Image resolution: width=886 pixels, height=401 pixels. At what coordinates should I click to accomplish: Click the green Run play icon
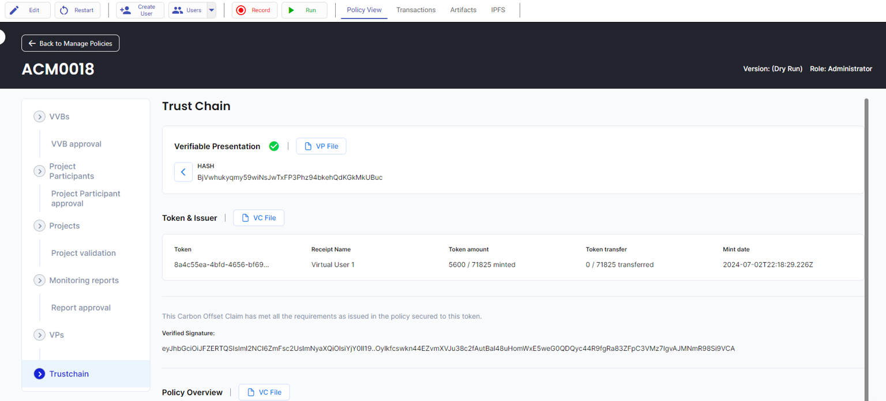pyautogui.click(x=292, y=10)
